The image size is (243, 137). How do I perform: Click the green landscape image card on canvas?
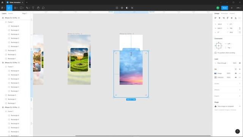(x=79, y=60)
